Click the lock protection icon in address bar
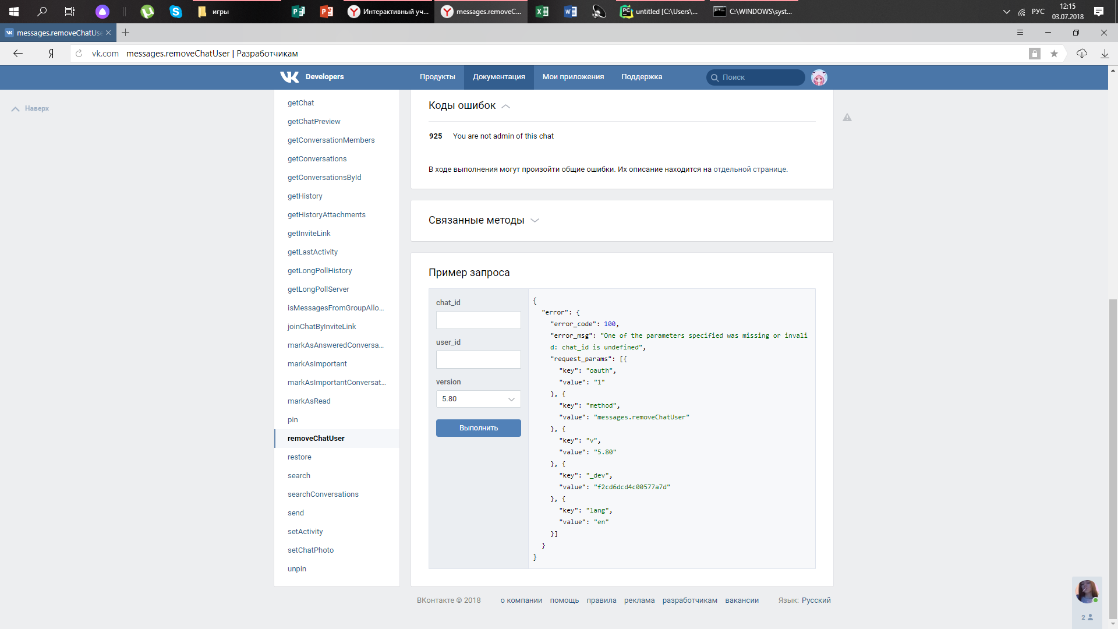1118x629 pixels. 1035,54
